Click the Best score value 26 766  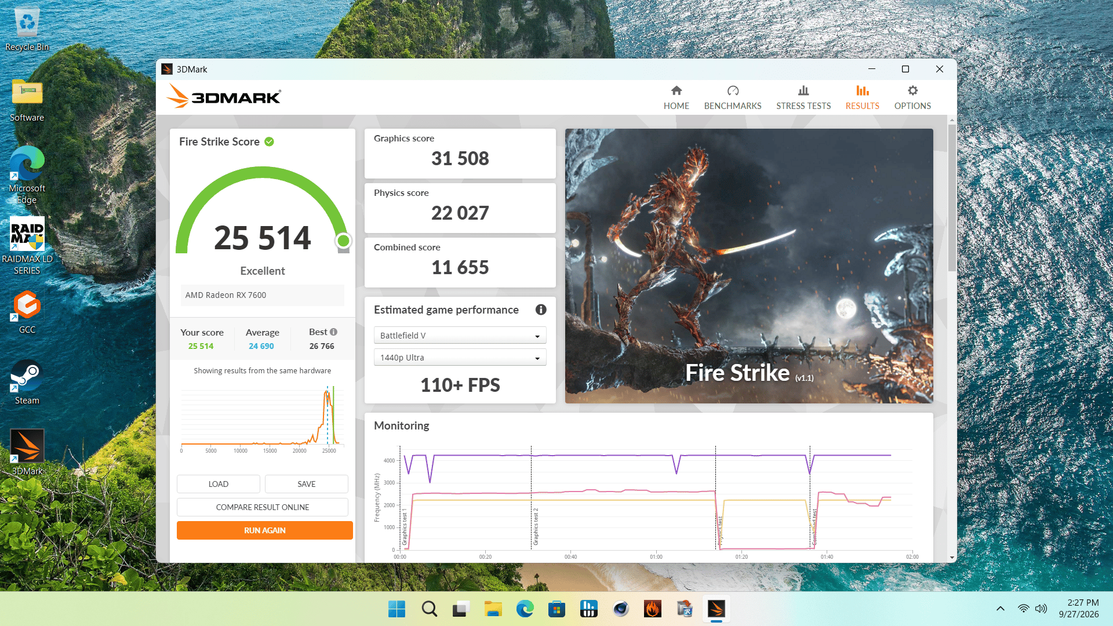[322, 346]
